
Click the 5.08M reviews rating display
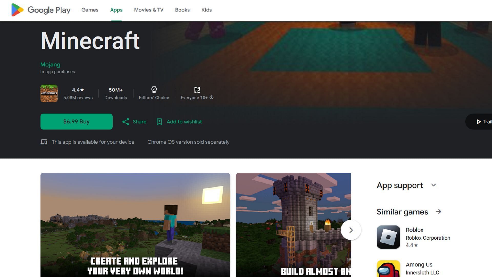point(78,93)
